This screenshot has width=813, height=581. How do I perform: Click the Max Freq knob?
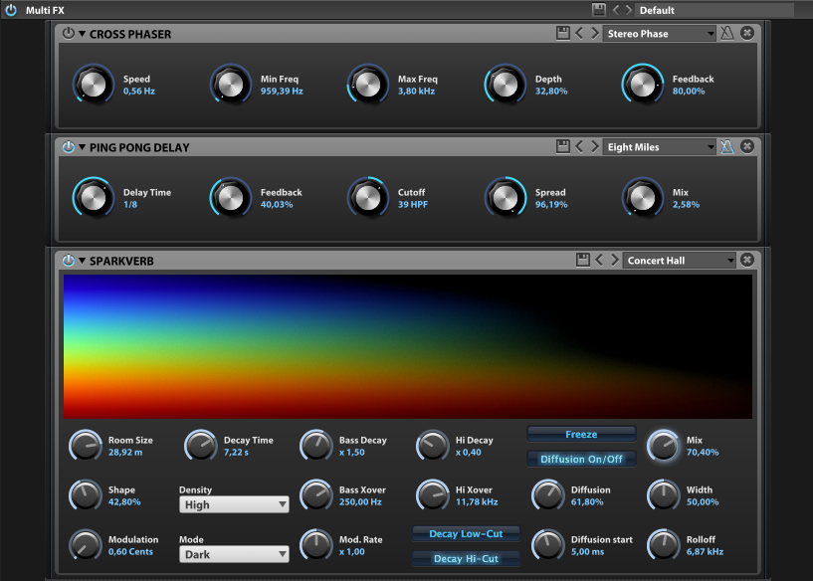point(368,85)
